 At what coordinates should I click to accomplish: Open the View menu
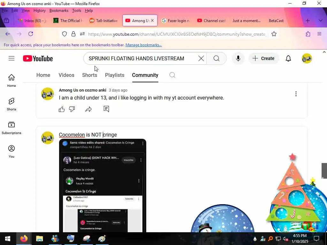coord(26,11)
